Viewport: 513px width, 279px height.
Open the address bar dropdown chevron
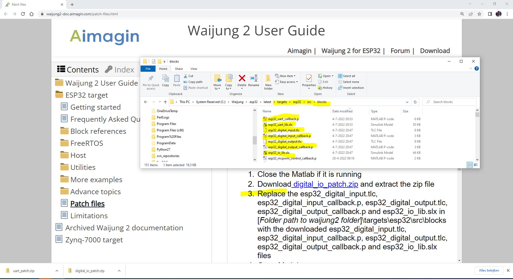click(x=407, y=102)
